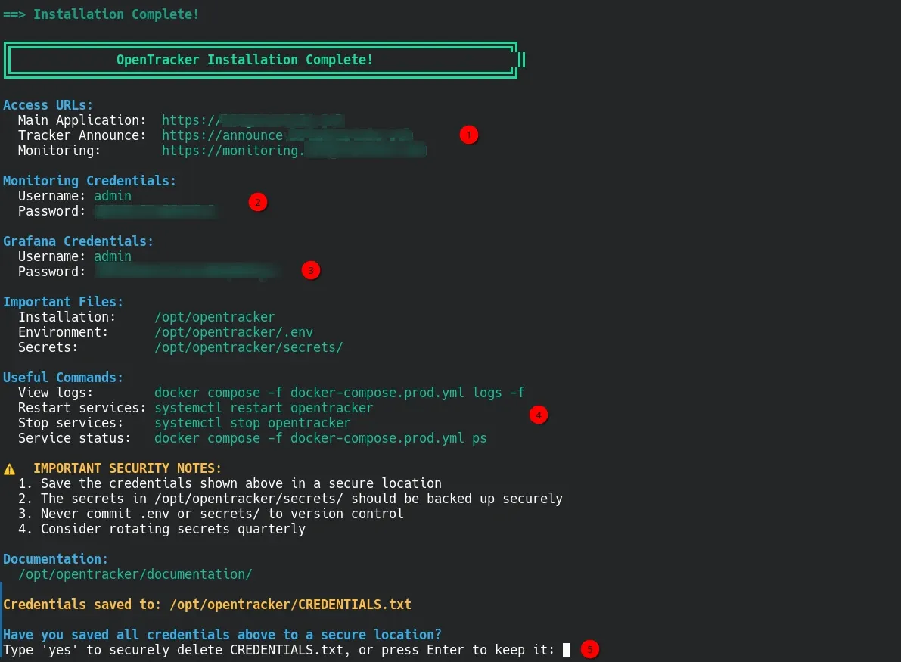
Task: Select the red annotation marker 3
Action: pyautogui.click(x=310, y=270)
